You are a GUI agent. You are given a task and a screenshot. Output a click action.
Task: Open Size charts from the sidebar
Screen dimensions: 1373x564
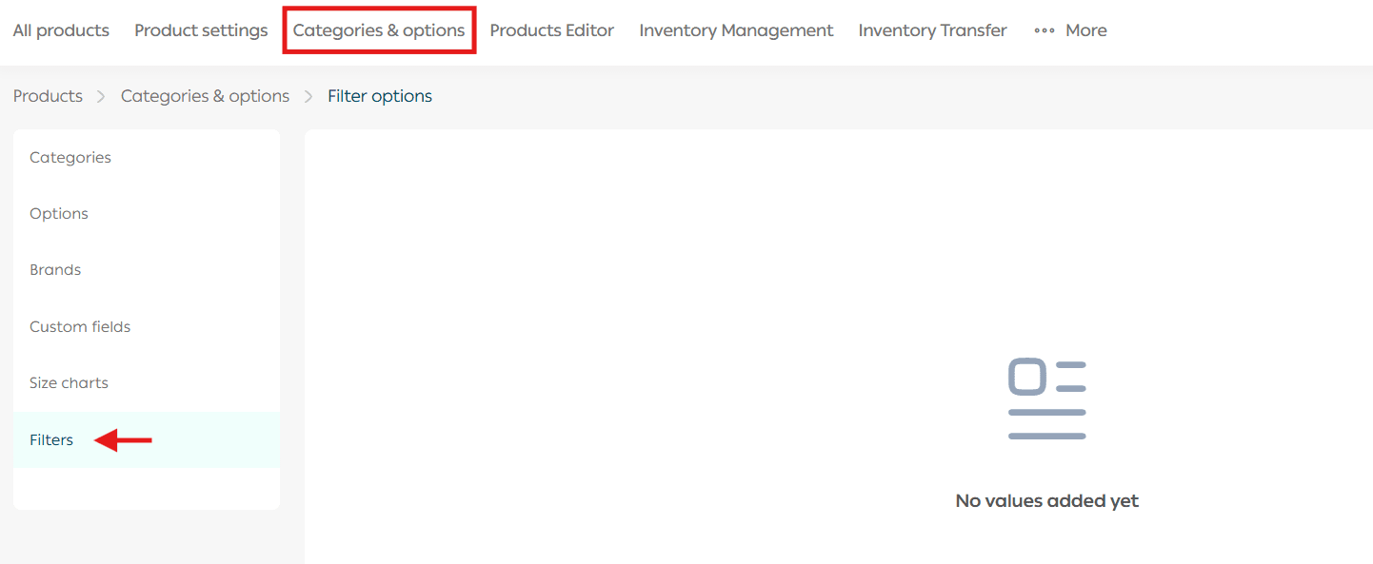pos(69,383)
